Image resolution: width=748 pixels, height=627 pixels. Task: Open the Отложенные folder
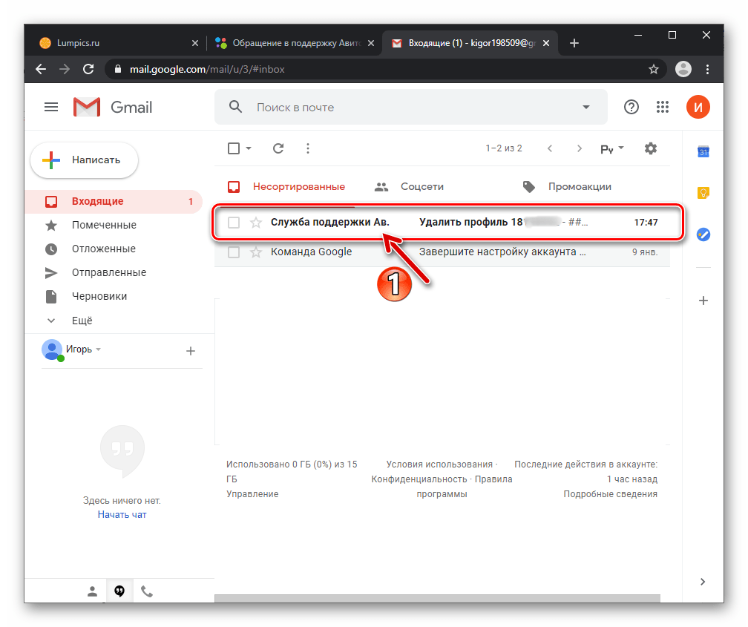104,249
